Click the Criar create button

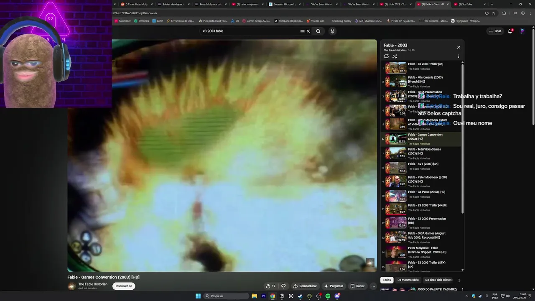pyautogui.click(x=495, y=31)
